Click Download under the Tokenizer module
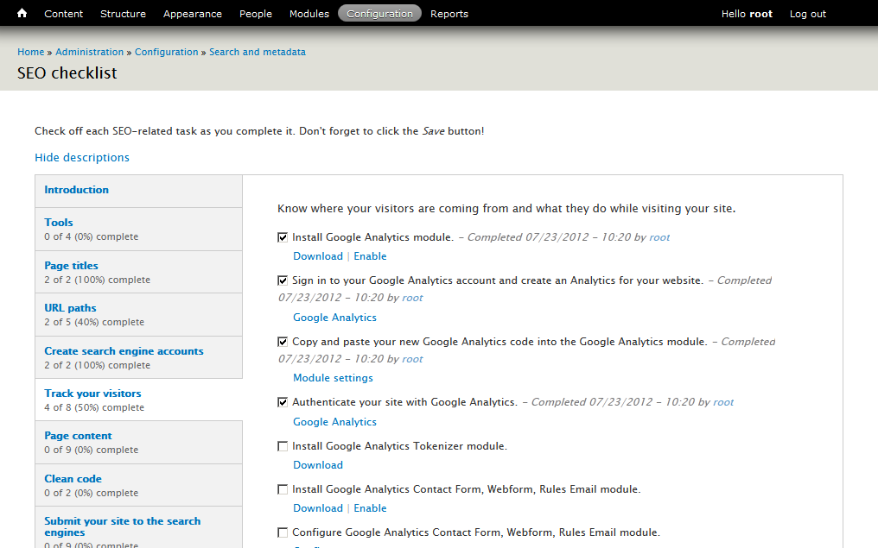878x548 pixels. coord(318,465)
